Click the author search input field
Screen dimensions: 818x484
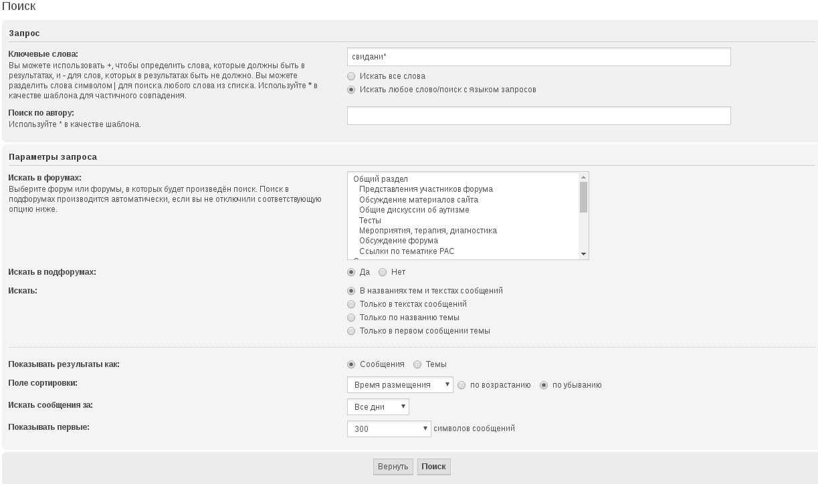click(538, 116)
